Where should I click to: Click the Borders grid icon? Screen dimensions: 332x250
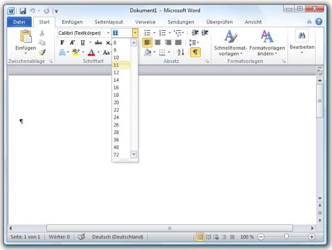click(x=162, y=52)
